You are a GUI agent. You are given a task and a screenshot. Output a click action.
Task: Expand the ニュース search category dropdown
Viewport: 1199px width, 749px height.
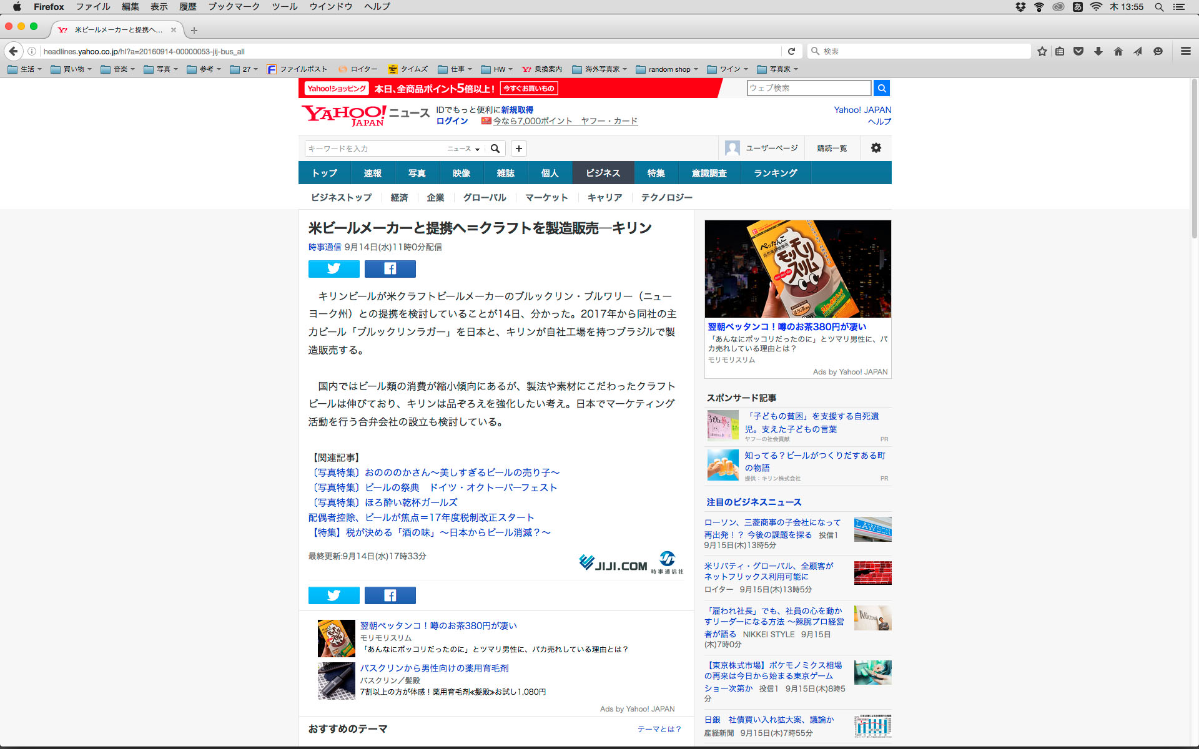[x=463, y=149]
